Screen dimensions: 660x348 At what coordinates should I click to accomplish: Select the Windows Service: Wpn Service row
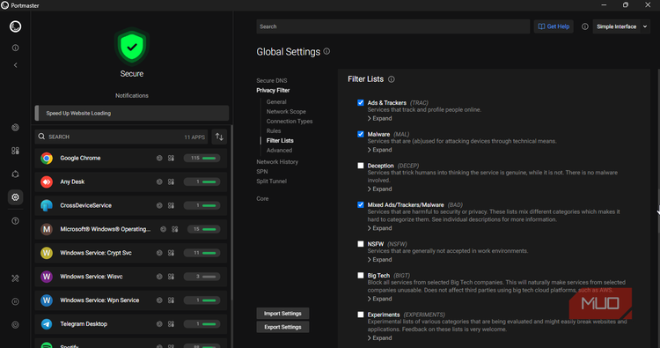point(131,300)
